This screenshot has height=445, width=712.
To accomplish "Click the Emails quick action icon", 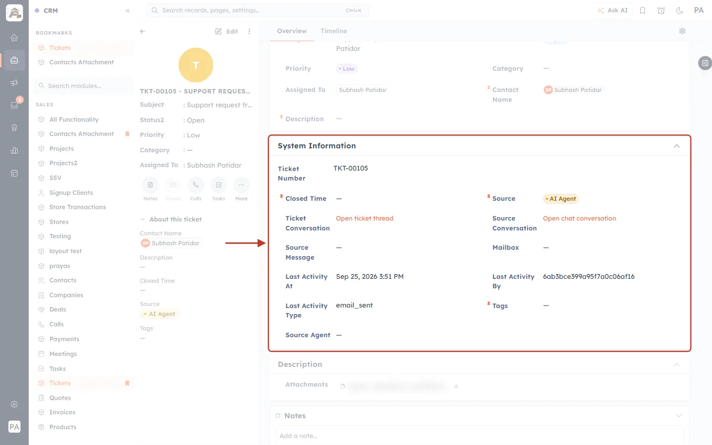I will (x=173, y=185).
